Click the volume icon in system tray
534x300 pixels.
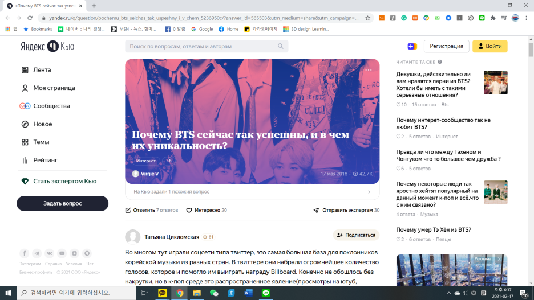pyautogui.click(x=465, y=293)
